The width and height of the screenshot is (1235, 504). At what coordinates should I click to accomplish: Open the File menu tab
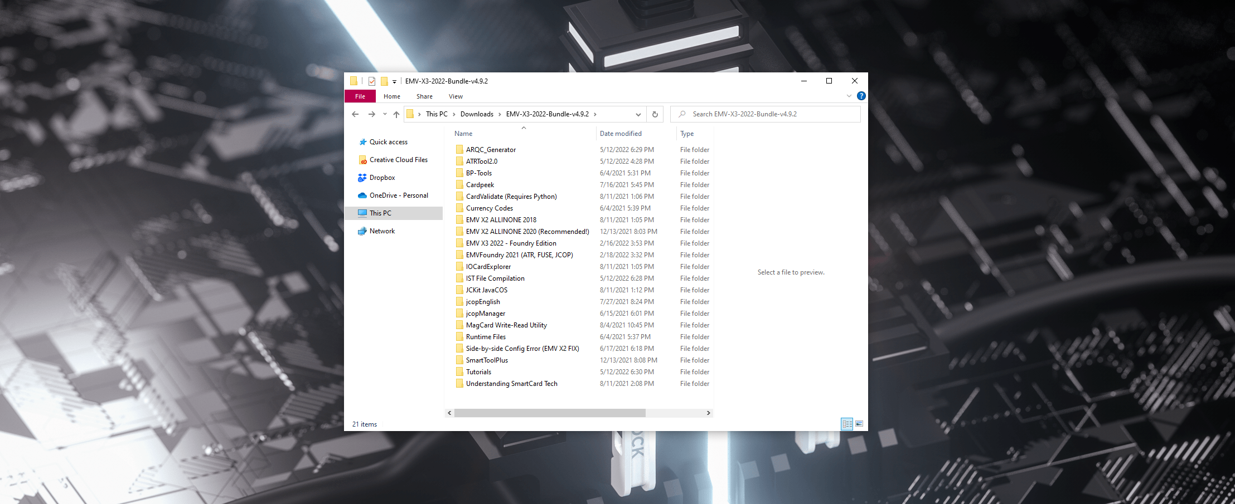point(360,96)
